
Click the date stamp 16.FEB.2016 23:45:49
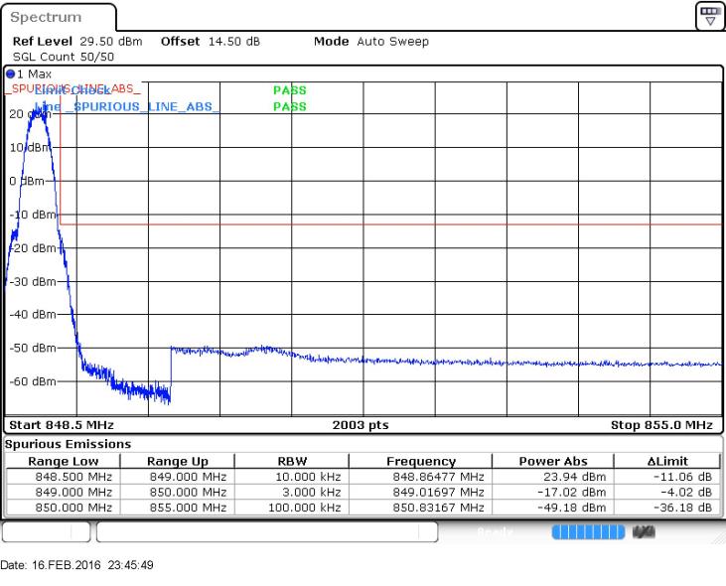tap(76, 565)
